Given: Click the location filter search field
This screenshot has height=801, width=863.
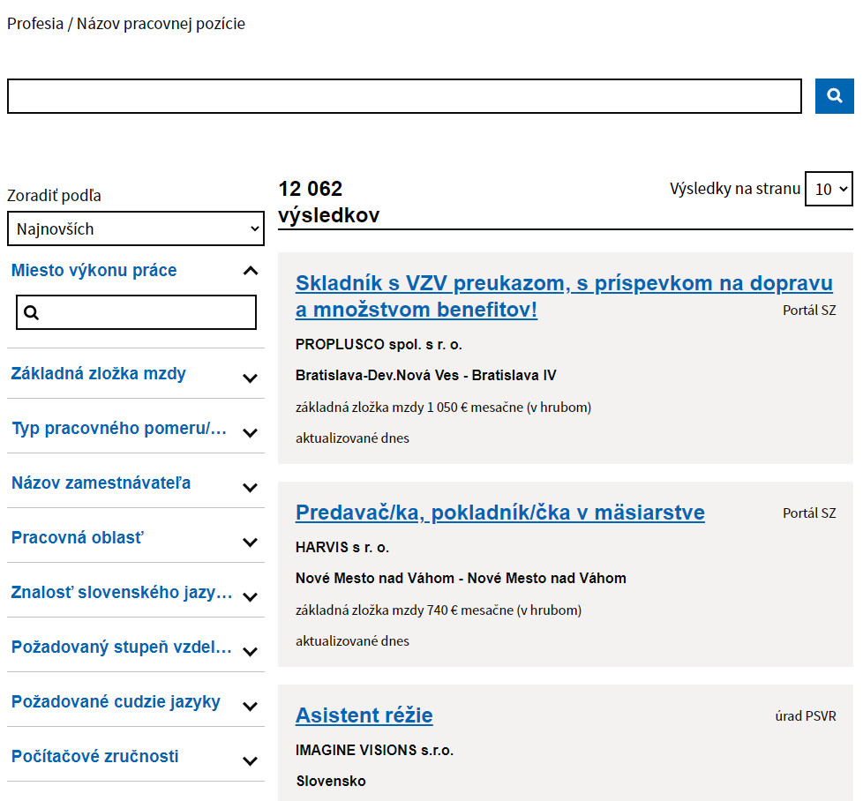Looking at the screenshot, I should (136, 312).
